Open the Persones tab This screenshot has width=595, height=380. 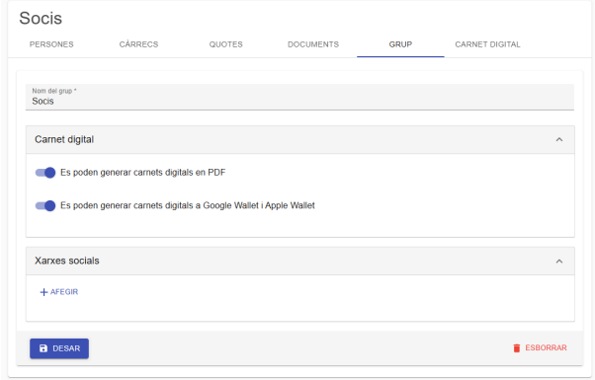(51, 44)
